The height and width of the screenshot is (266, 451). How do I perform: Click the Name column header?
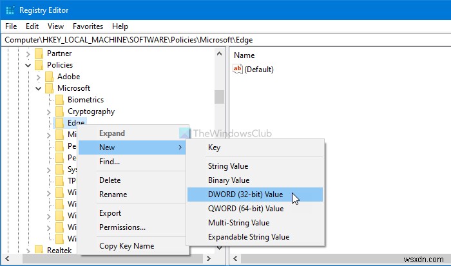[244, 55]
